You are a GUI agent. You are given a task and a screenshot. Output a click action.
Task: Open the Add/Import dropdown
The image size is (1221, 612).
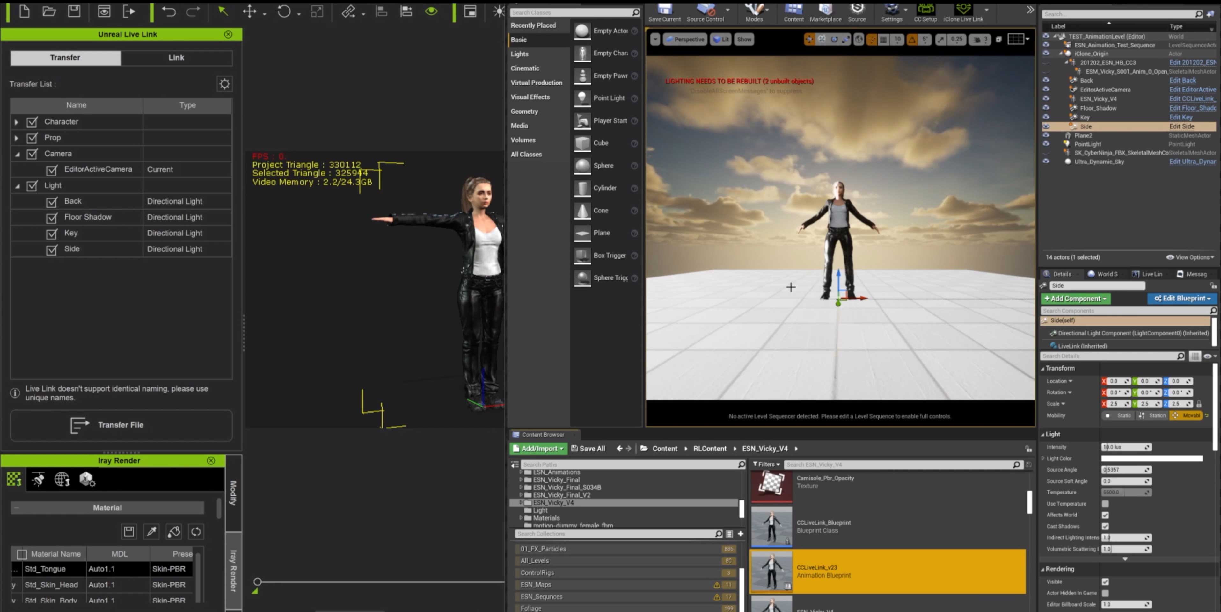tap(538, 448)
